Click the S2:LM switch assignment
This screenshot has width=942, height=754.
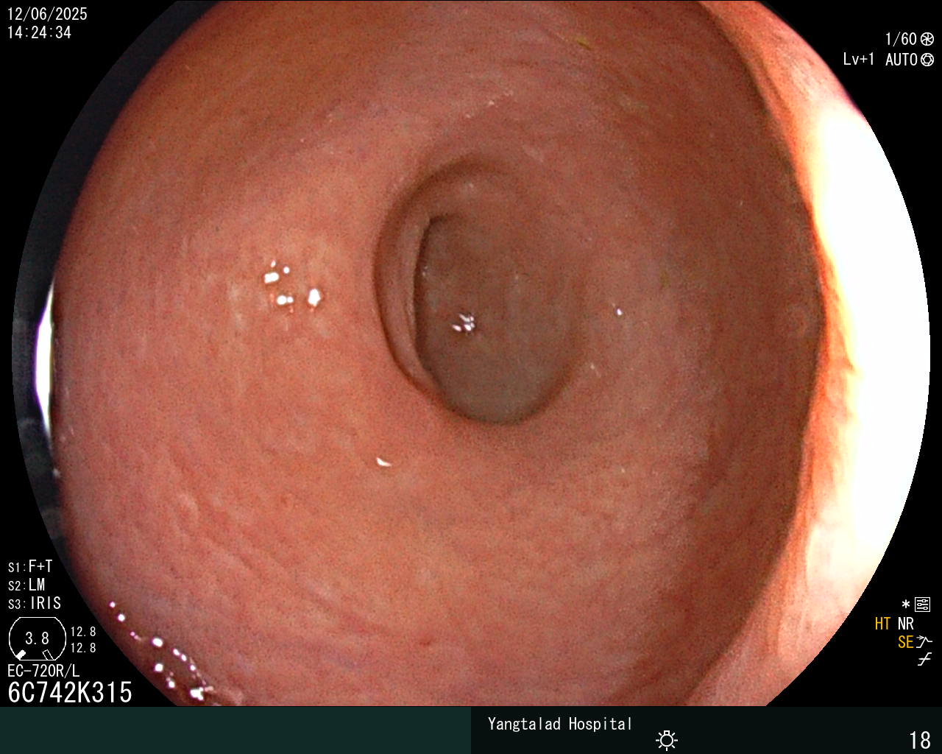pyautogui.click(x=26, y=585)
